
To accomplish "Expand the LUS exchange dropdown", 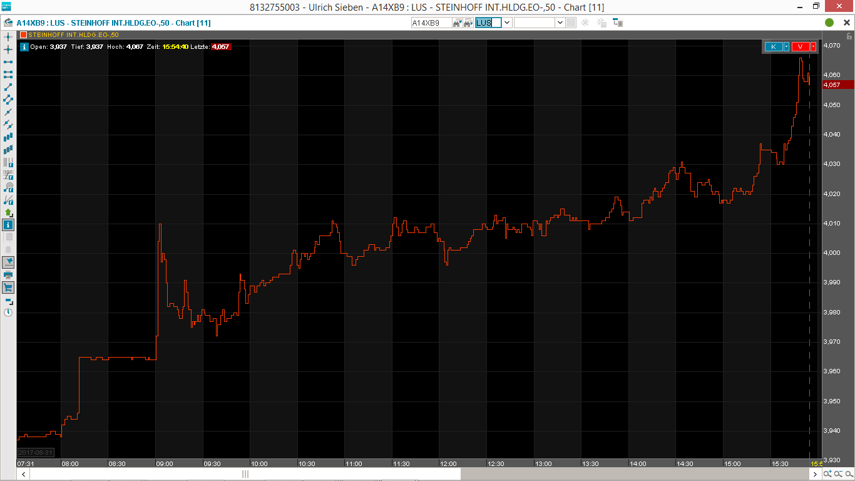I will tap(506, 23).
